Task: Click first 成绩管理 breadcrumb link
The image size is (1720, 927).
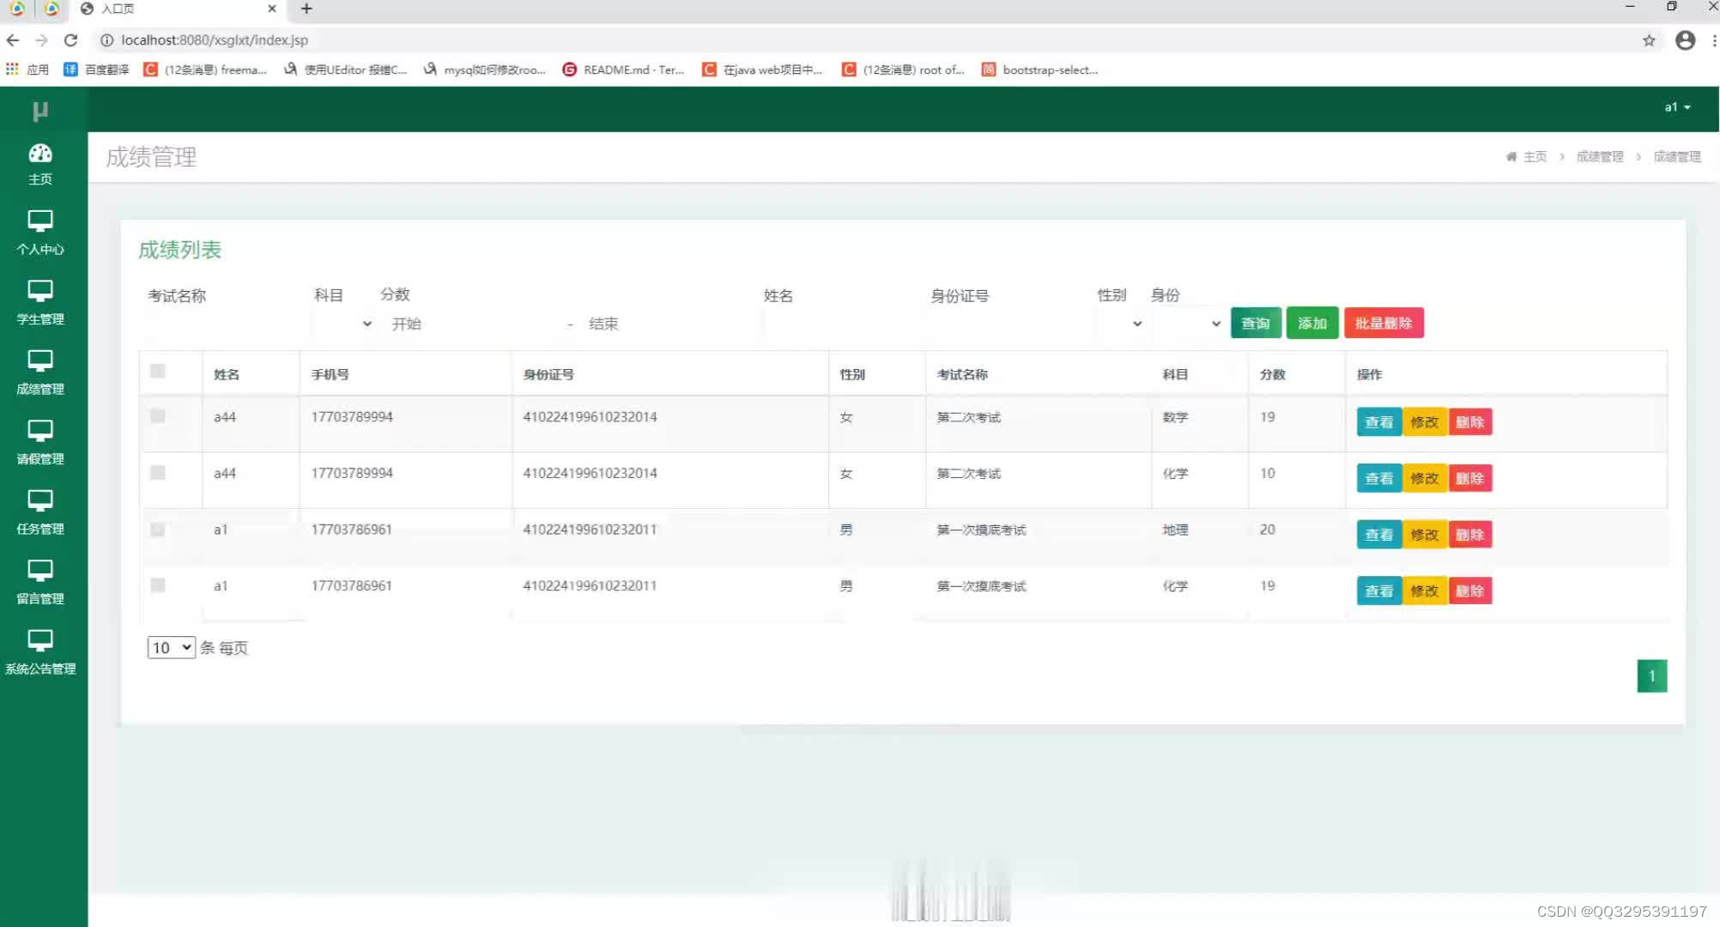Action: pyautogui.click(x=1600, y=156)
